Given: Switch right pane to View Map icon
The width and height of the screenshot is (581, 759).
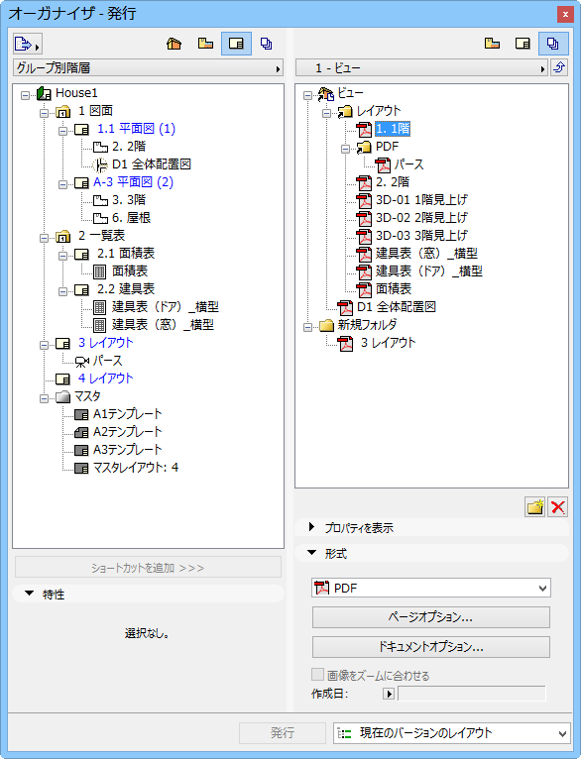Looking at the screenshot, I should pyautogui.click(x=492, y=44).
